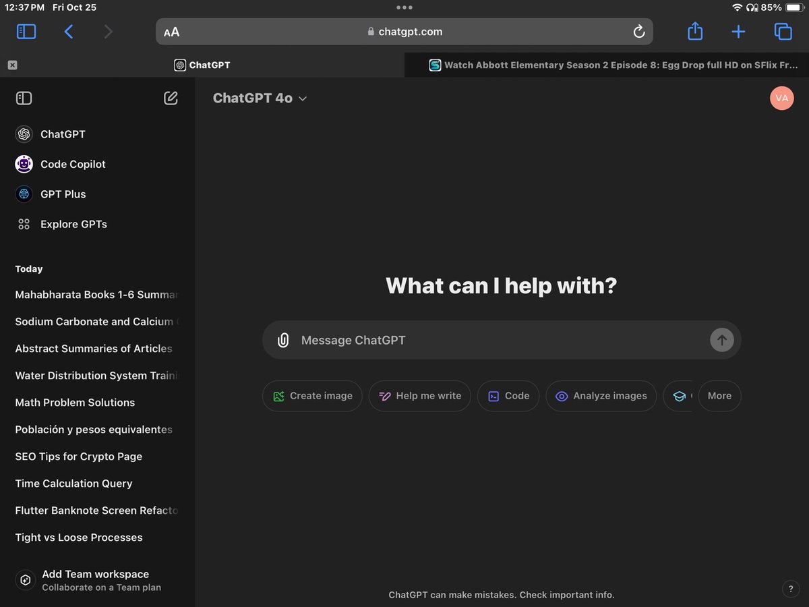Screen dimensions: 809x607
Task: Tap the Wi-Fi status icon
Action: click(737, 7)
